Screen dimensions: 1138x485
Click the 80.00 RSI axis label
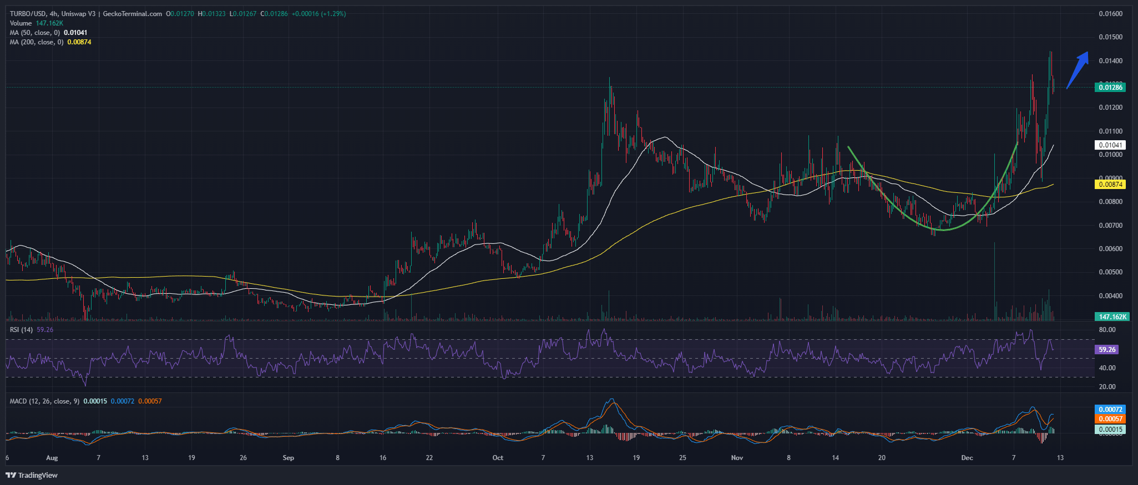(x=1107, y=330)
